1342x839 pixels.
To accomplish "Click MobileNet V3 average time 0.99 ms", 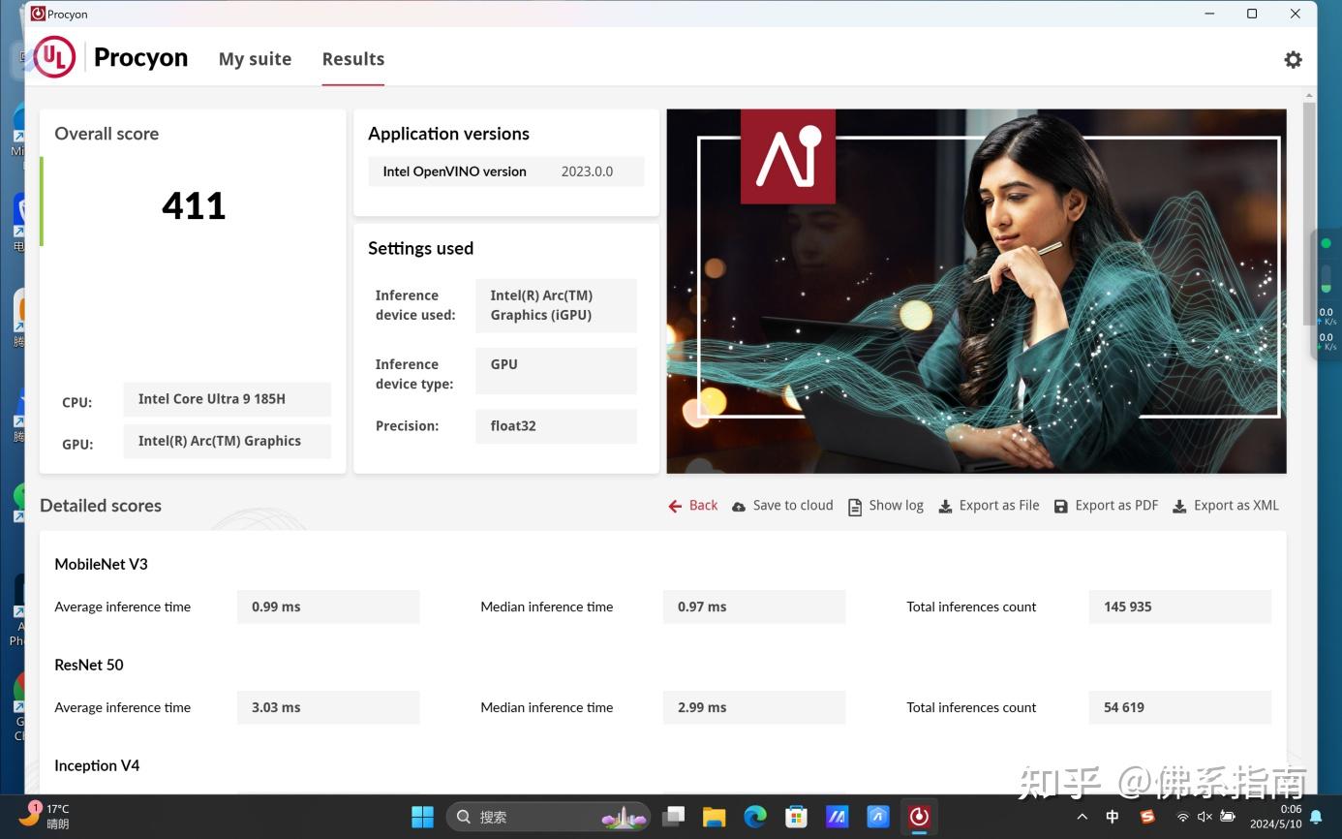I will tap(328, 606).
